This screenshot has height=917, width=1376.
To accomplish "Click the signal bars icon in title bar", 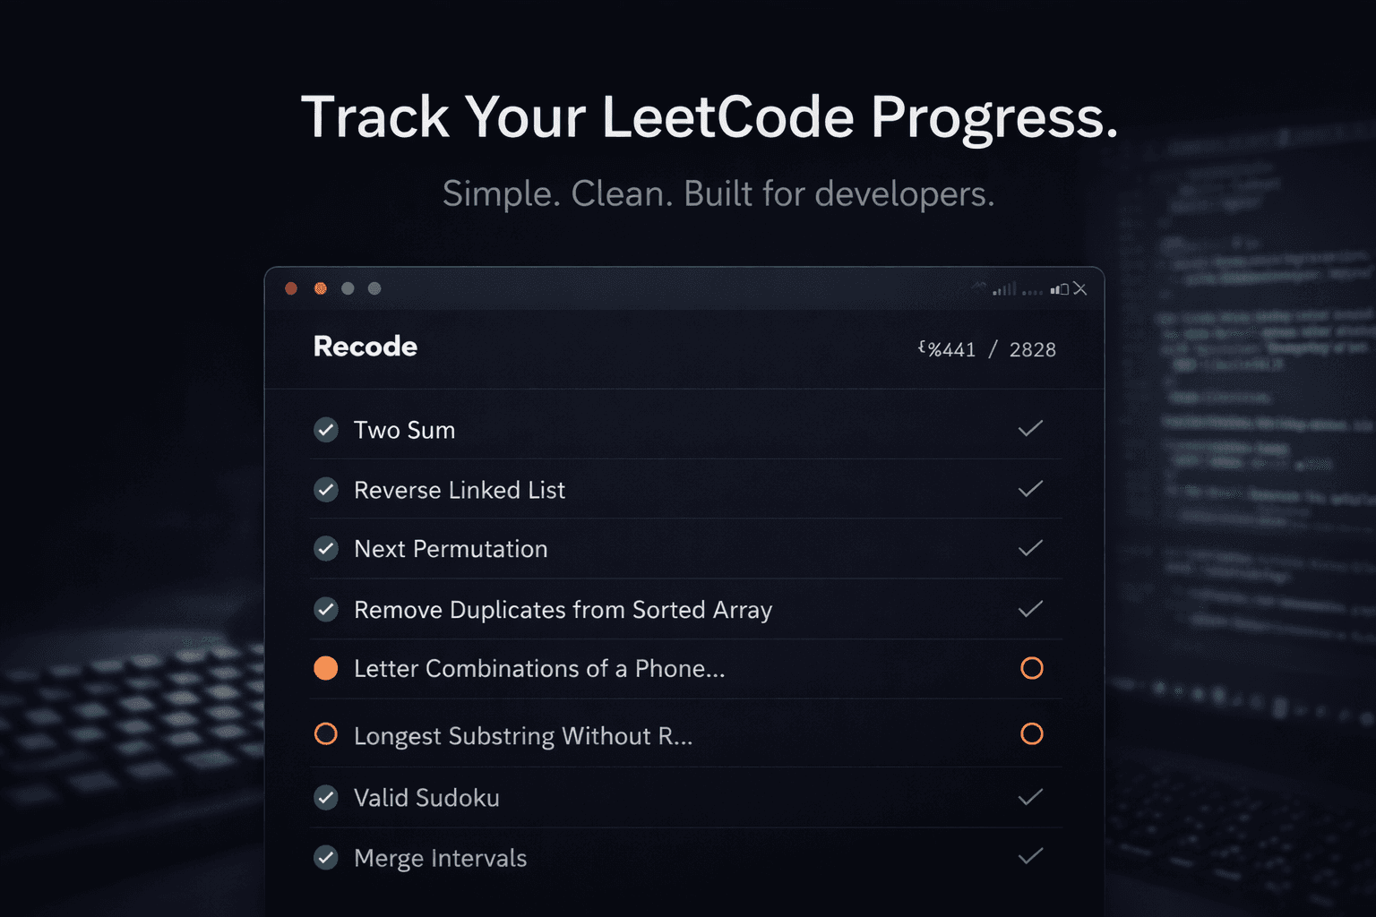I will 1004,289.
